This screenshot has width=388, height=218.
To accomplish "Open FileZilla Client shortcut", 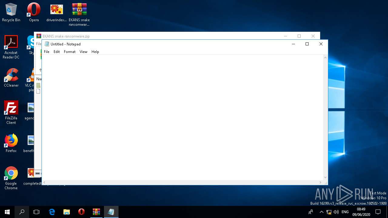I will pyautogui.click(x=11, y=113).
